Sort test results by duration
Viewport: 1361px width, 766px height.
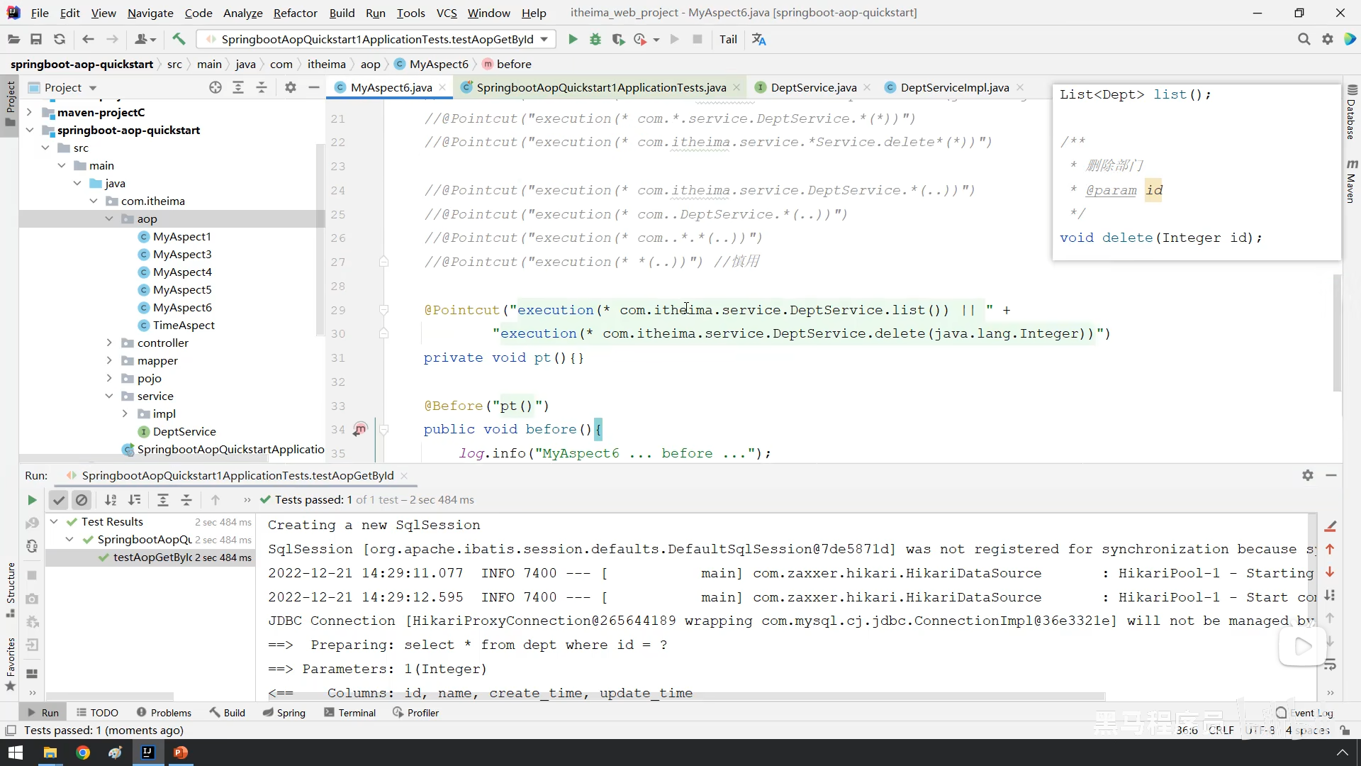(x=135, y=500)
